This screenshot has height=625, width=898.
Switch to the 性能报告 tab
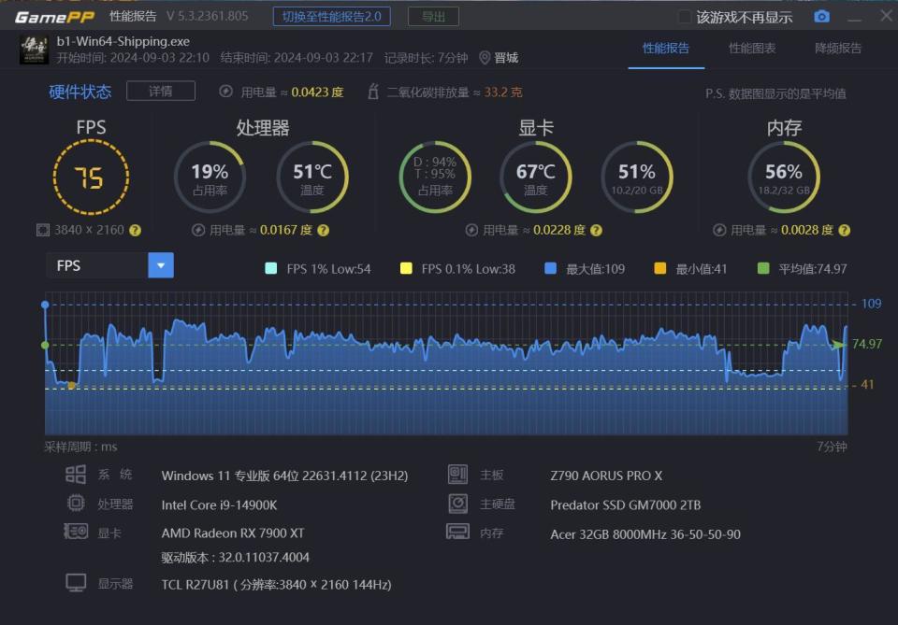665,48
